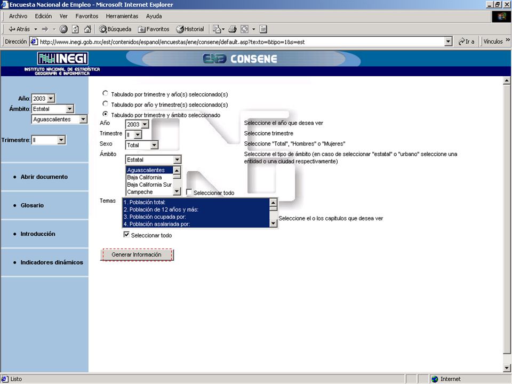Open the Introducción link
The width and height of the screenshot is (512, 384).
(38, 234)
